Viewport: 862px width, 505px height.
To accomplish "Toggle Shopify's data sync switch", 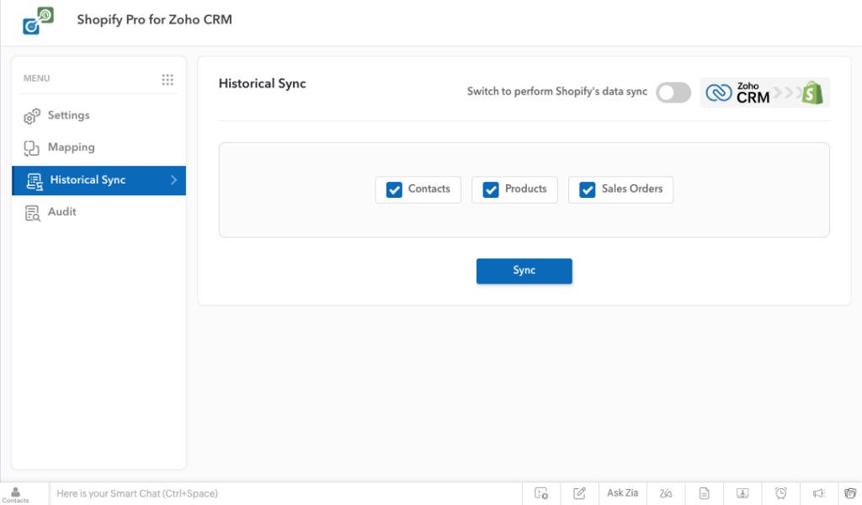I will 673,93.
